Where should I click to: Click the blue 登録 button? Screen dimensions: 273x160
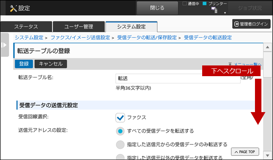click(24, 64)
